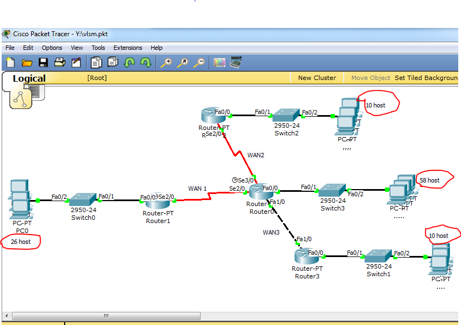
Task: Switch to the Logical workspace tab
Action: click(x=29, y=78)
